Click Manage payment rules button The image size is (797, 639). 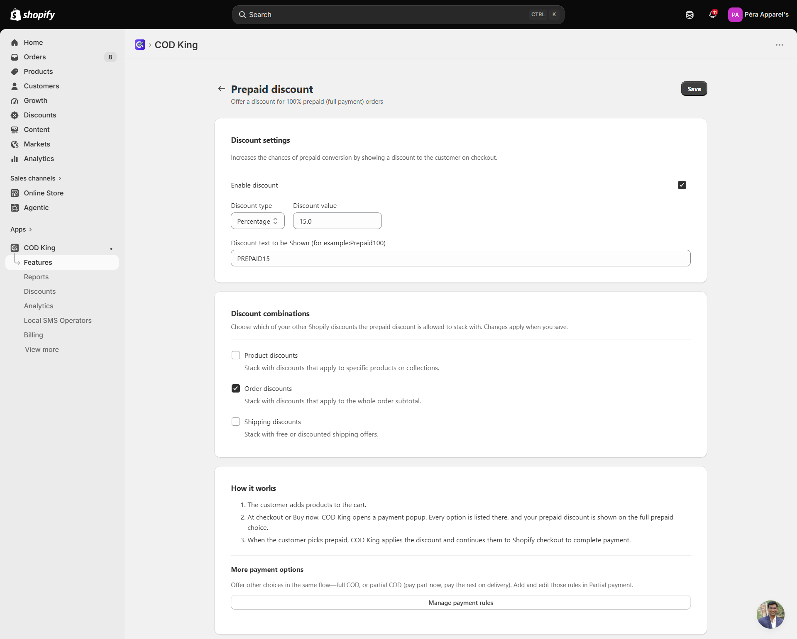click(x=461, y=602)
